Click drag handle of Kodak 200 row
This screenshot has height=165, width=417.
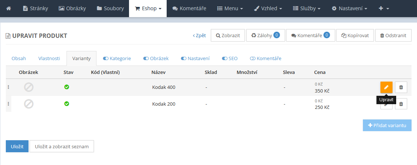click(8, 104)
